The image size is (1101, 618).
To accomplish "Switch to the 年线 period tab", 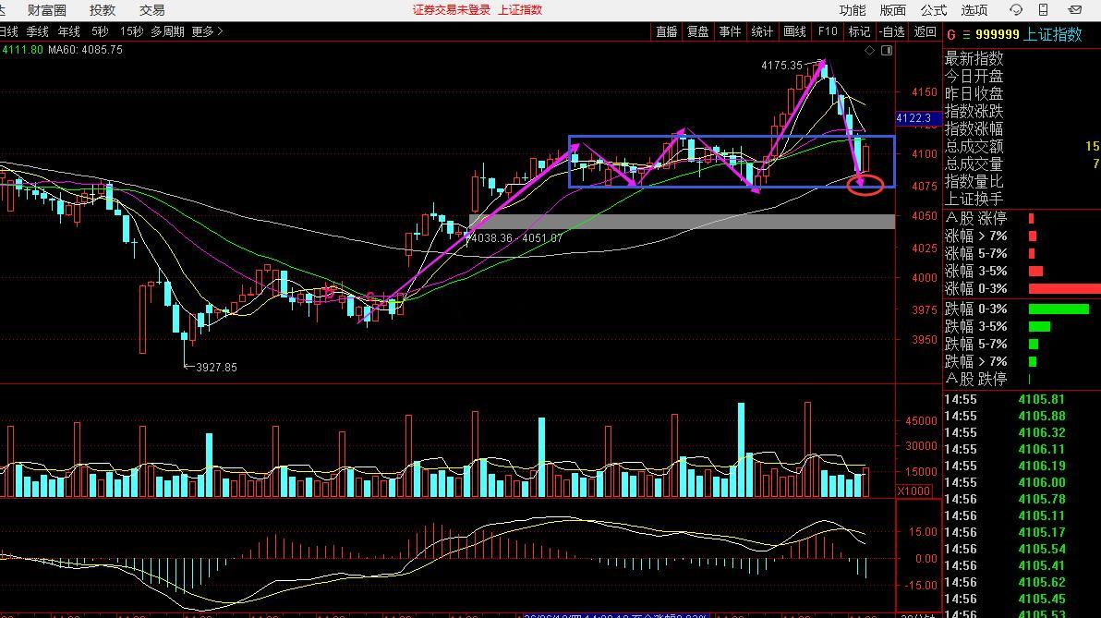I will tap(68, 31).
